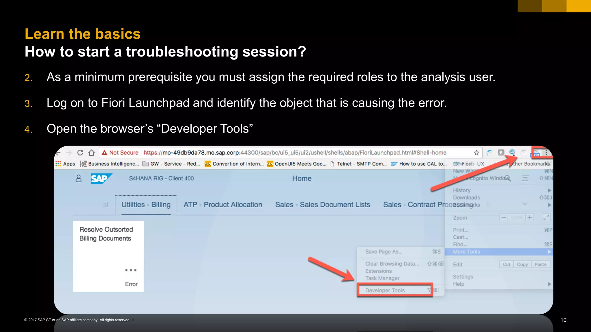
Task: Open Extensions from More Tools
Action: click(x=401, y=271)
